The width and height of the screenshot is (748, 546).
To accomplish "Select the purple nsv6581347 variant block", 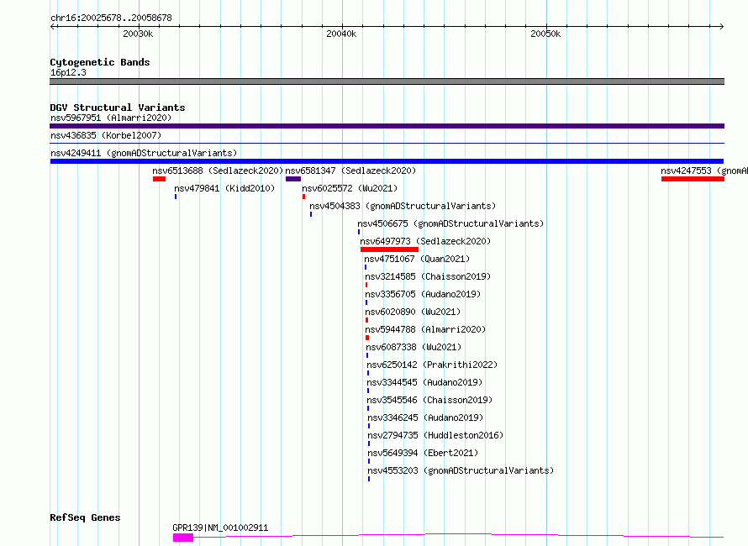I will (x=293, y=179).
